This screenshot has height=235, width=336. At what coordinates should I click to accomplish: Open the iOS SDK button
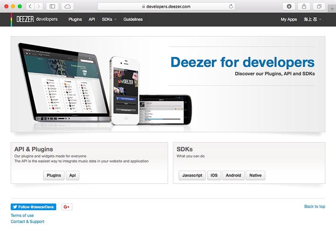[x=214, y=175]
